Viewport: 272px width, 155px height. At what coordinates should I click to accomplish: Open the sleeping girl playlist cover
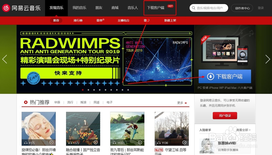[39, 129]
